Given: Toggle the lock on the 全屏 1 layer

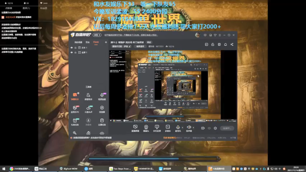Looking at the screenshot, I should (x=75, y=52).
